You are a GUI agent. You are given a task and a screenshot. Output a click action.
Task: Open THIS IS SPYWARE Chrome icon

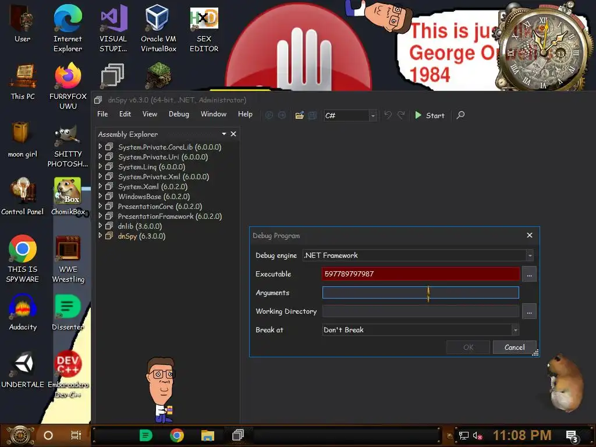point(23,258)
